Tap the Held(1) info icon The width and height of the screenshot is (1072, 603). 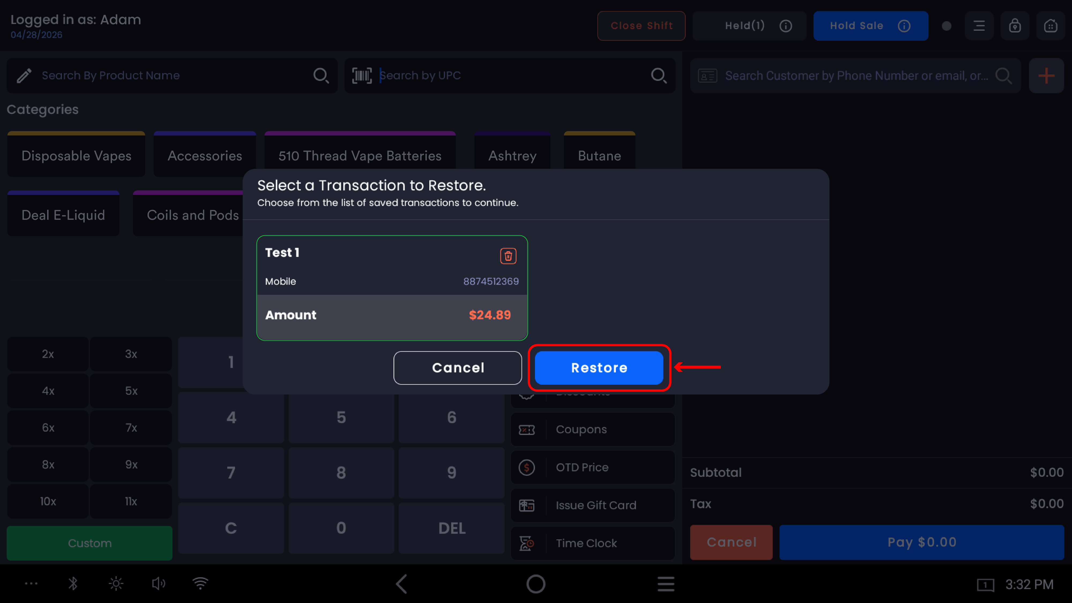786,26
